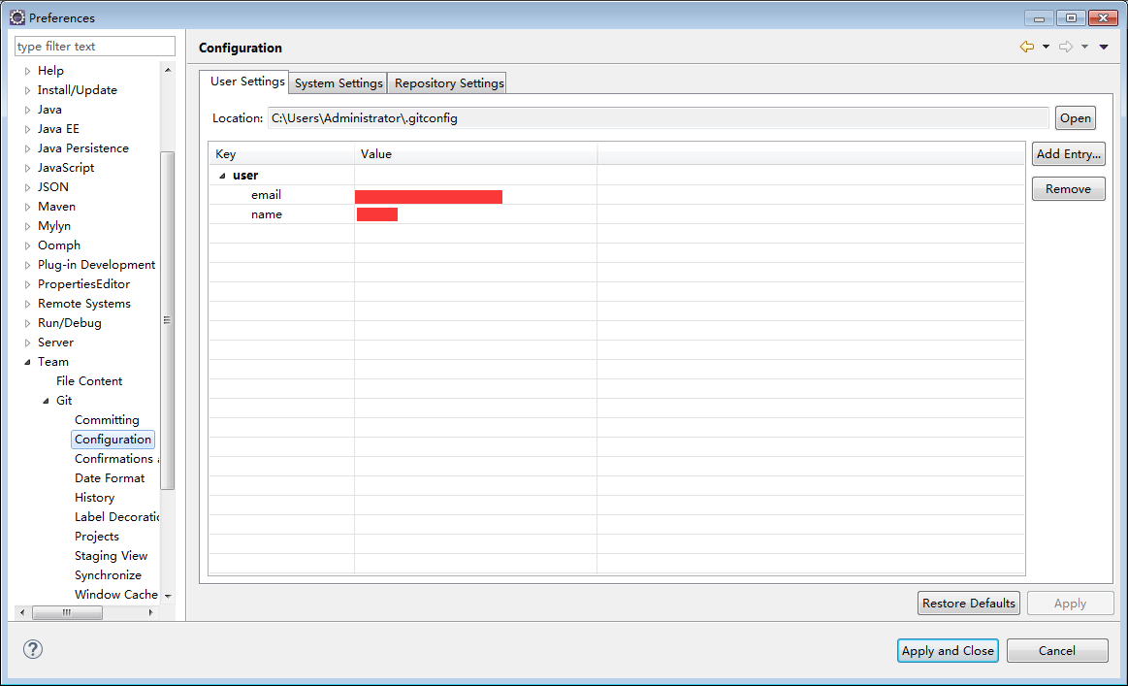Expand the Run/Debug tree node
Viewport: 1128px width, 686px height.
point(27,323)
